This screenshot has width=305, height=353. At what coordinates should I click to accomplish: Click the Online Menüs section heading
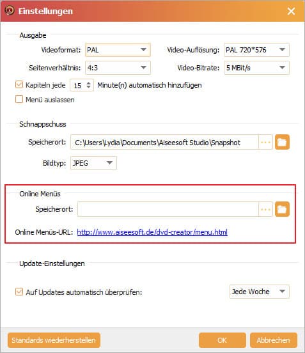[40, 194]
